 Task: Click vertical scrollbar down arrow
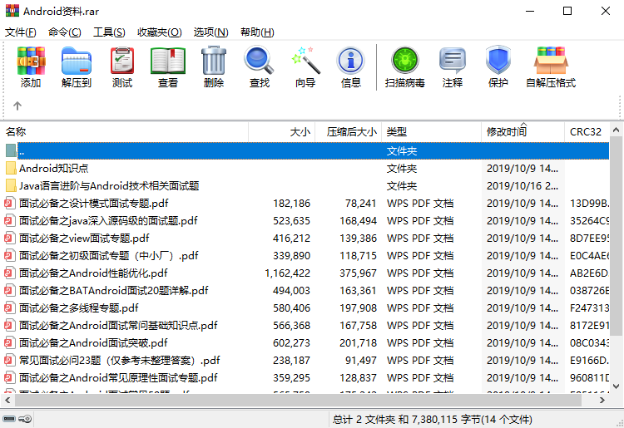pyautogui.click(x=616, y=386)
